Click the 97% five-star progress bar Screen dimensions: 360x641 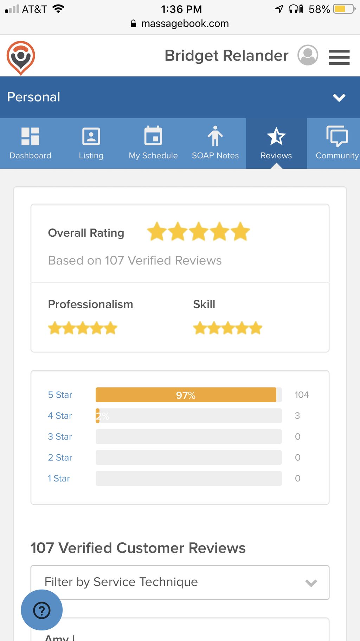point(188,395)
